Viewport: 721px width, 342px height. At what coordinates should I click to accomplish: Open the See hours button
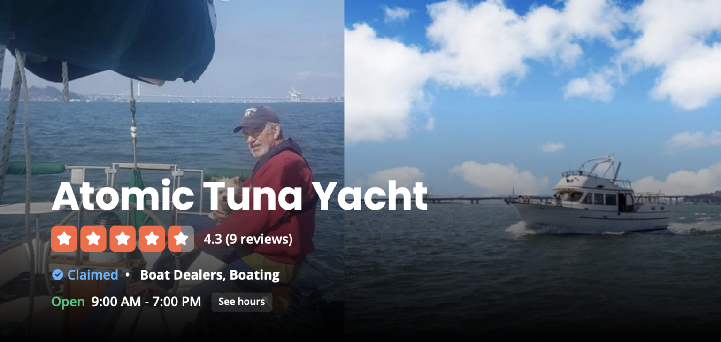click(242, 302)
